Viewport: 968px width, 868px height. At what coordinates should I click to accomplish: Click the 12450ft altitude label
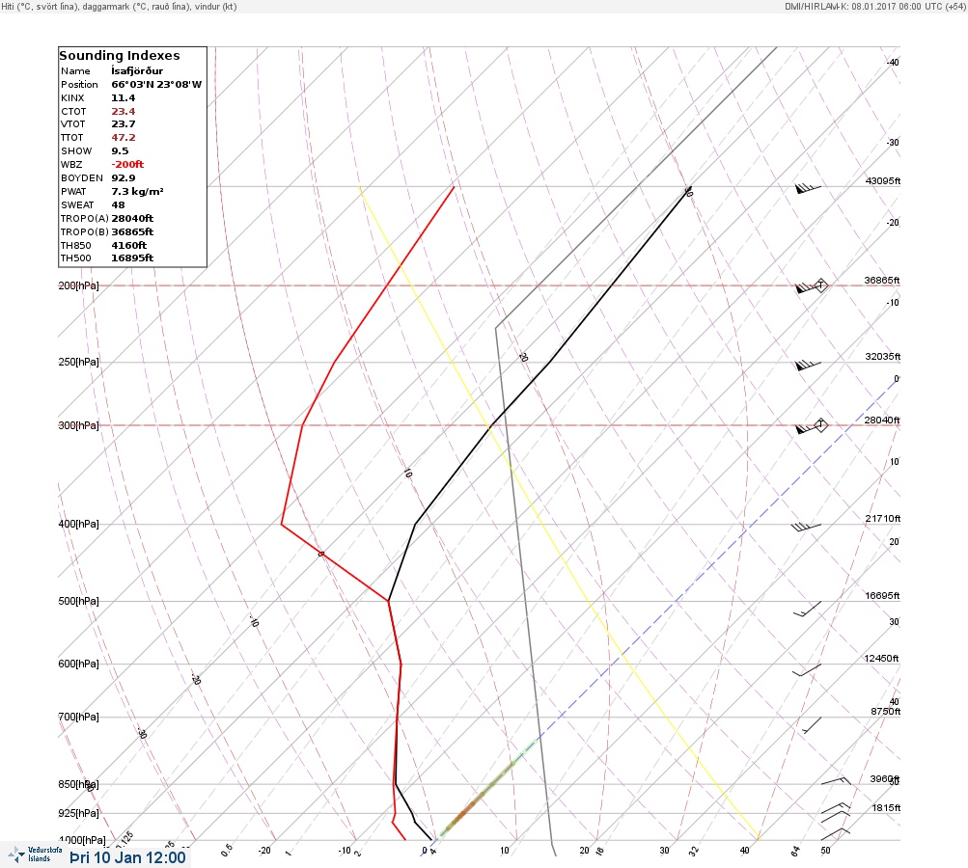tap(881, 659)
